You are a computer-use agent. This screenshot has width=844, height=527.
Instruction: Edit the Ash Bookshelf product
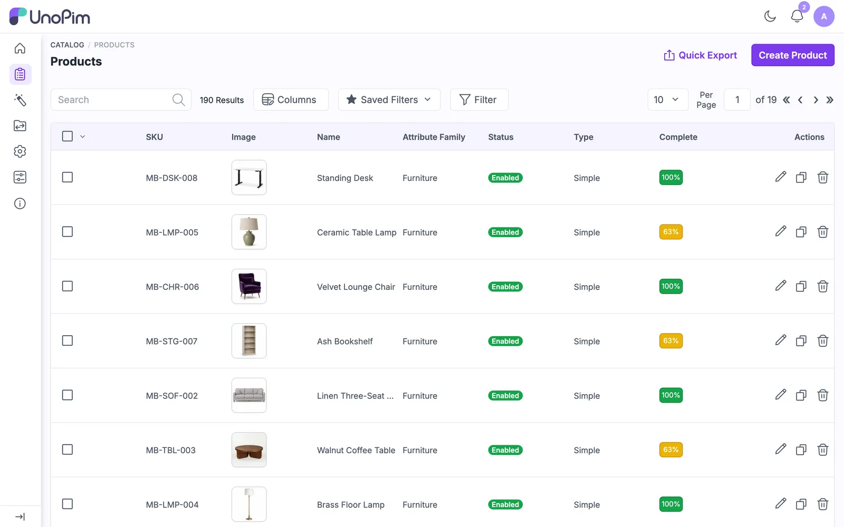click(781, 340)
